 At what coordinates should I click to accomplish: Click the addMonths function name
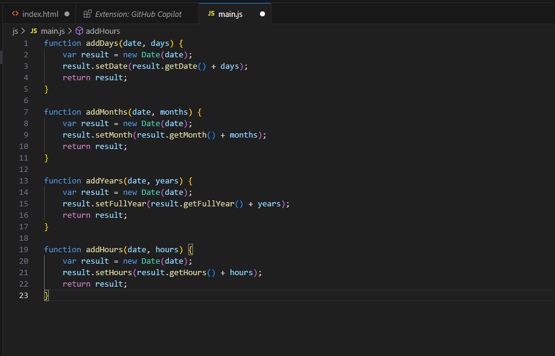click(x=107, y=112)
